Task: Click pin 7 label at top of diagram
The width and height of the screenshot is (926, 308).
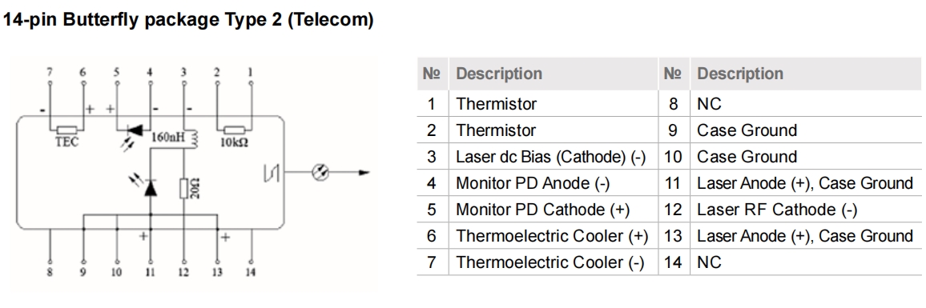Action: [50, 72]
